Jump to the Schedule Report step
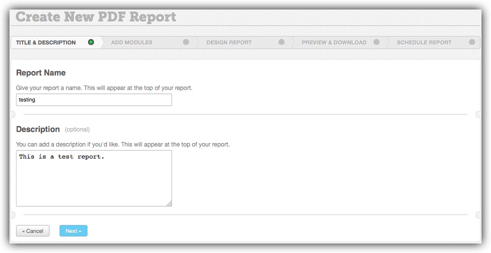491x253 pixels. pos(434,42)
